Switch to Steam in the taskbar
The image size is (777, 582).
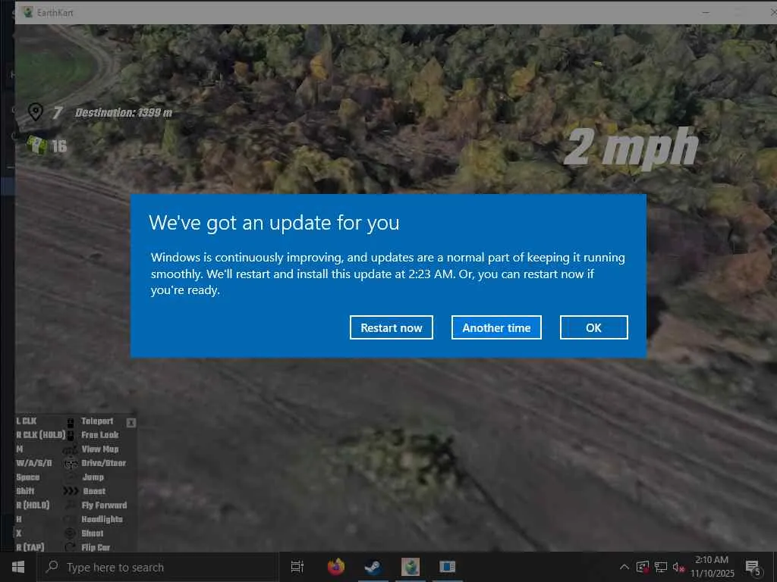[373, 567]
